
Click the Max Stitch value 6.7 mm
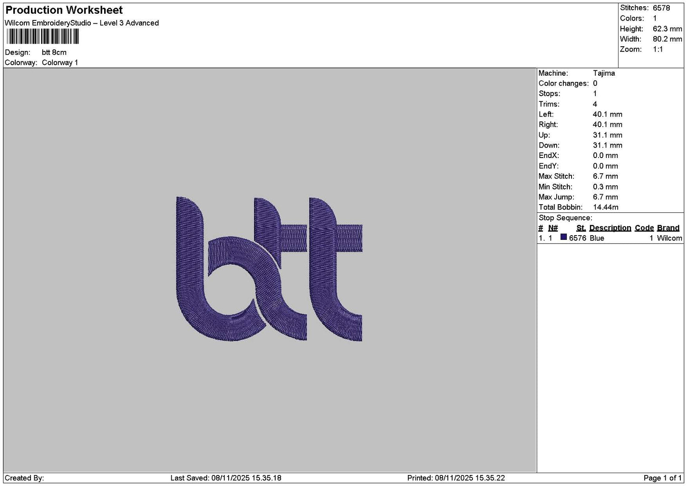[605, 176]
